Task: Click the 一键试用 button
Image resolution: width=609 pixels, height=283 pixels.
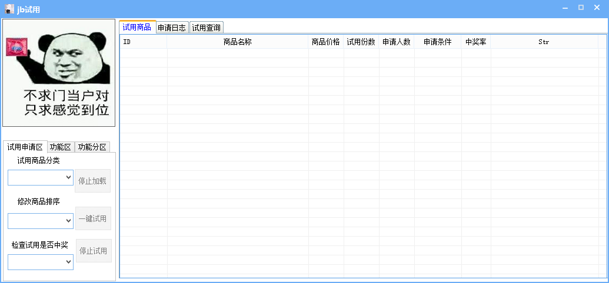Action: pos(93,218)
